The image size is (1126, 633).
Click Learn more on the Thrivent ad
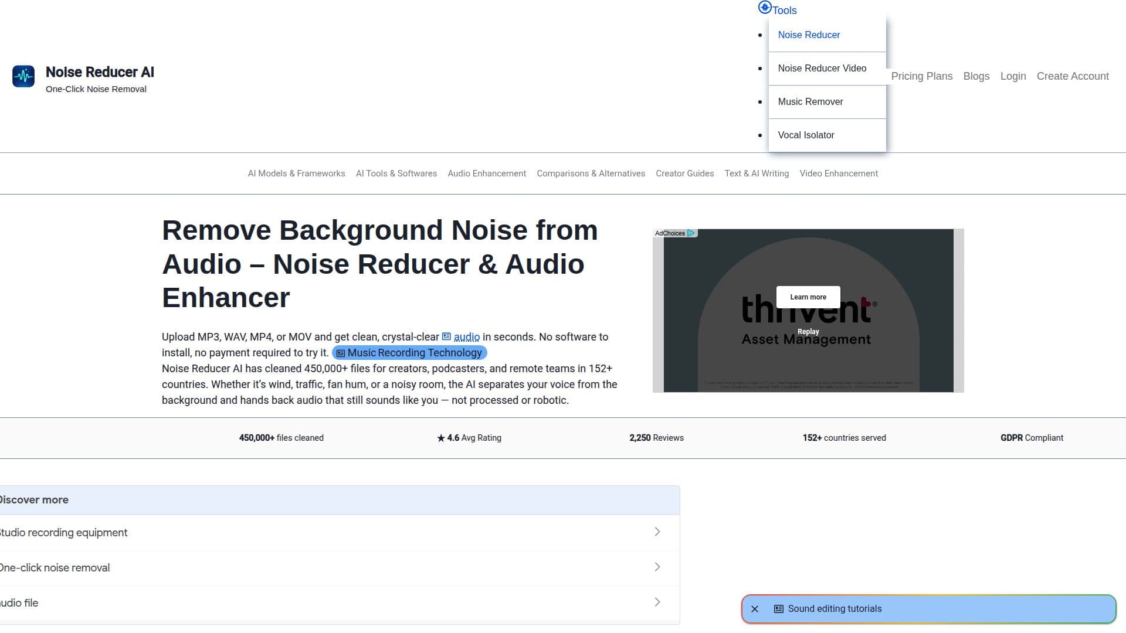(x=808, y=297)
